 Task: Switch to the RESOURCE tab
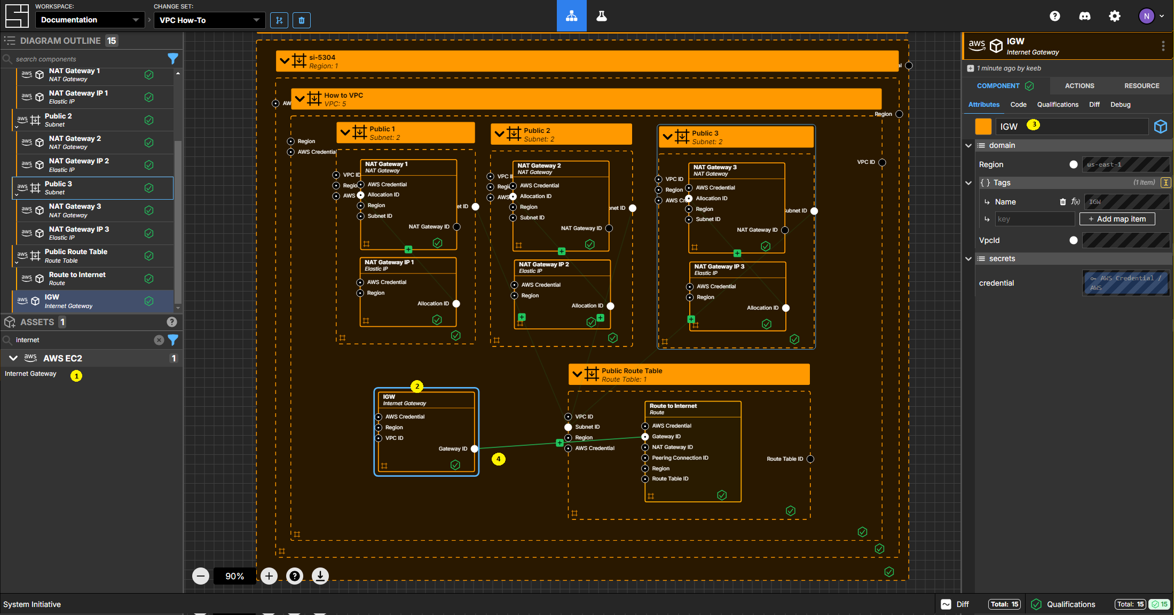[x=1141, y=86]
